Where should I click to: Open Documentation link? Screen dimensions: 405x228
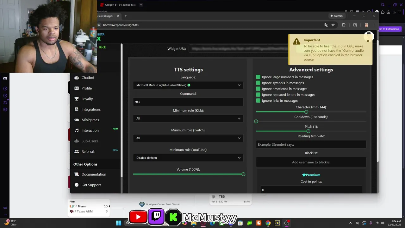tap(94, 174)
